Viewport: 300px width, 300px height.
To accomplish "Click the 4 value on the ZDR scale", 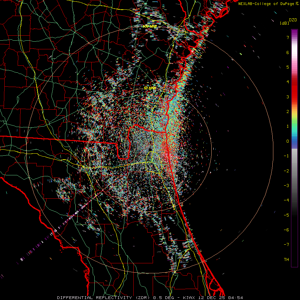I will pos(288,82).
